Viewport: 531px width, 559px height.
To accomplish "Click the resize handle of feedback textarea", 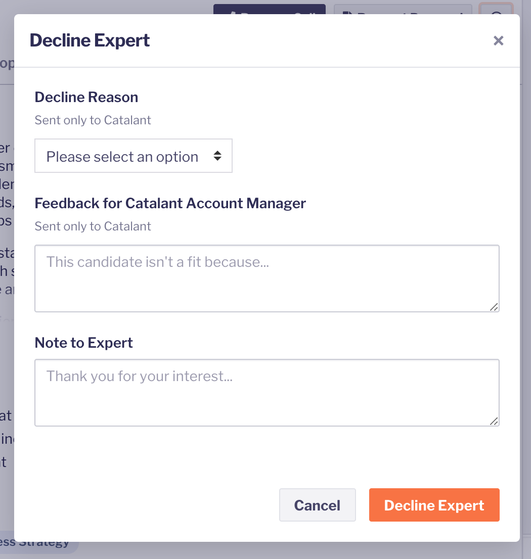I will pyautogui.click(x=494, y=307).
